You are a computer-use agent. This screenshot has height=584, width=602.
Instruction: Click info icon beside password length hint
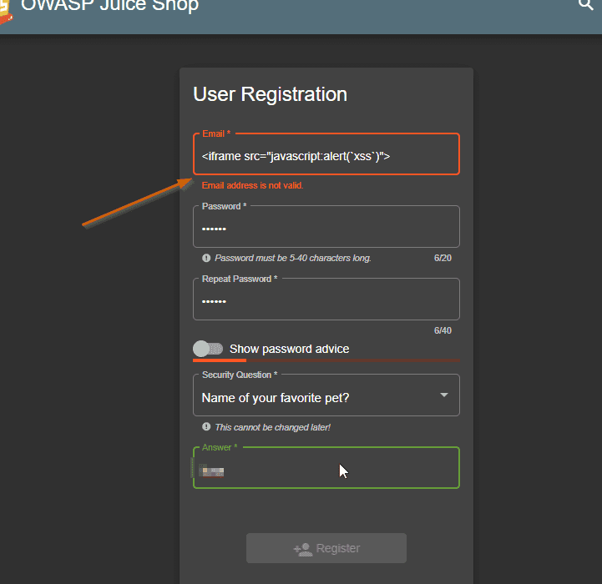click(x=206, y=259)
